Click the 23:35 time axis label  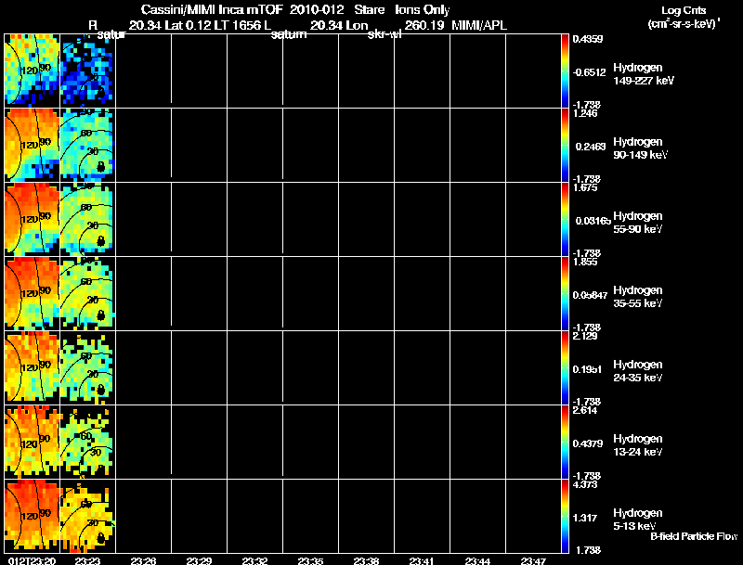(310, 561)
